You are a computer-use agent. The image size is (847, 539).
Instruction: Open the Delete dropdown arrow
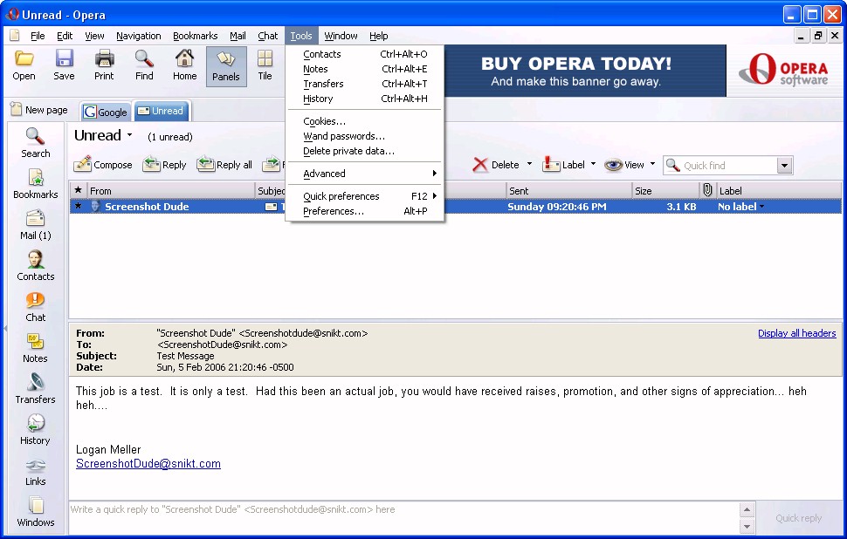(529, 164)
